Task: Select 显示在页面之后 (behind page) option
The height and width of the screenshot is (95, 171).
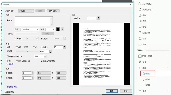Action: pyautogui.click(x=17, y=61)
